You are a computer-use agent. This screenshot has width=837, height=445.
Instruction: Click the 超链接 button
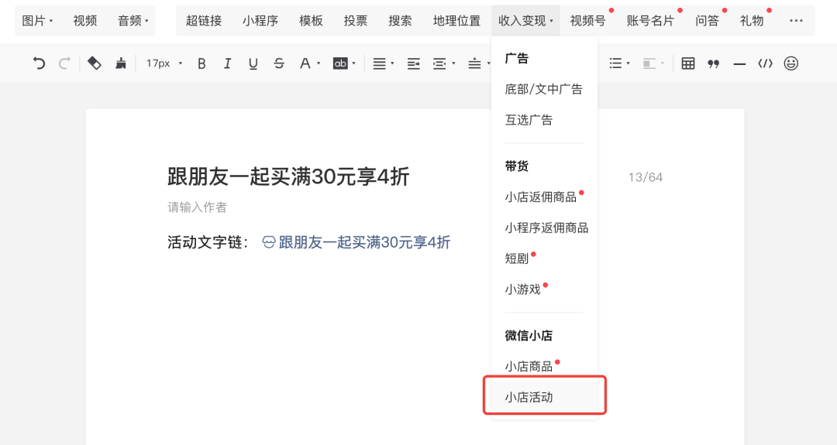[204, 21]
